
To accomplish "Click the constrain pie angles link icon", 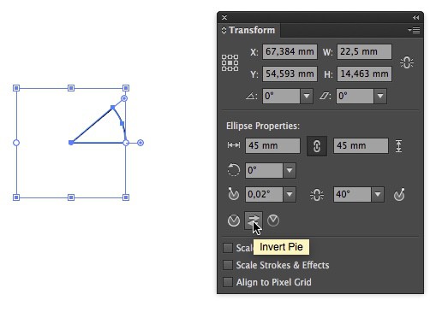I will point(317,195).
